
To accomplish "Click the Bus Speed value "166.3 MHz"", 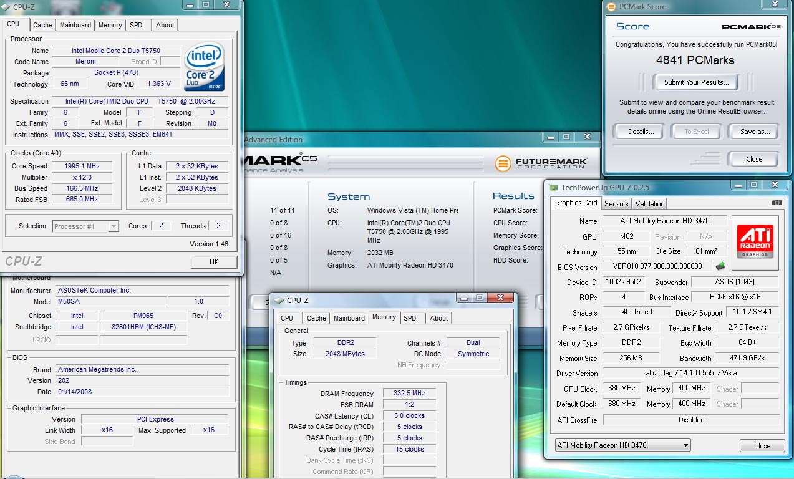I will [x=82, y=188].
